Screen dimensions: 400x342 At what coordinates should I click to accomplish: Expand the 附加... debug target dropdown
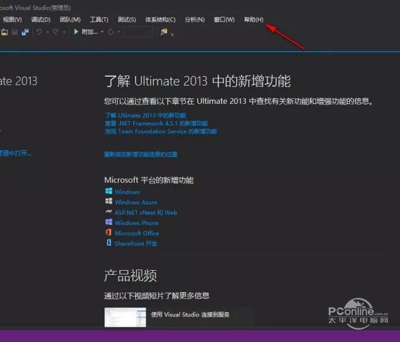tap(102, 32)
